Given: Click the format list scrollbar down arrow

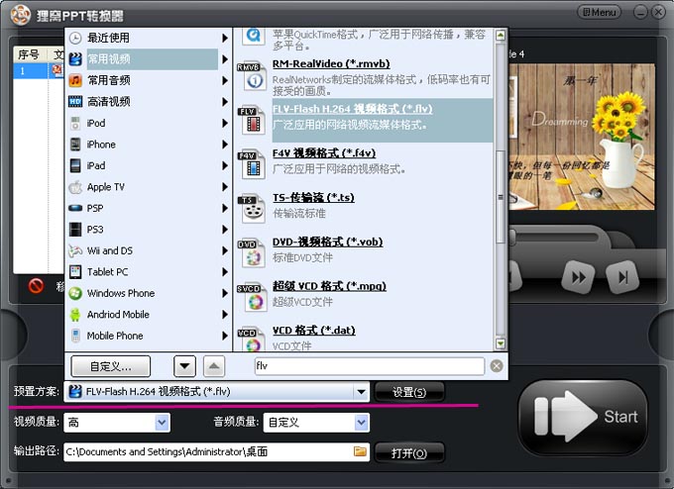Looking at the screenshot, I should click(x=501, y=343).
